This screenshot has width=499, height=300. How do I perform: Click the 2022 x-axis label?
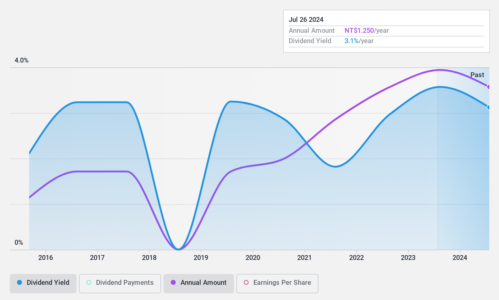[x=356, y=258]
